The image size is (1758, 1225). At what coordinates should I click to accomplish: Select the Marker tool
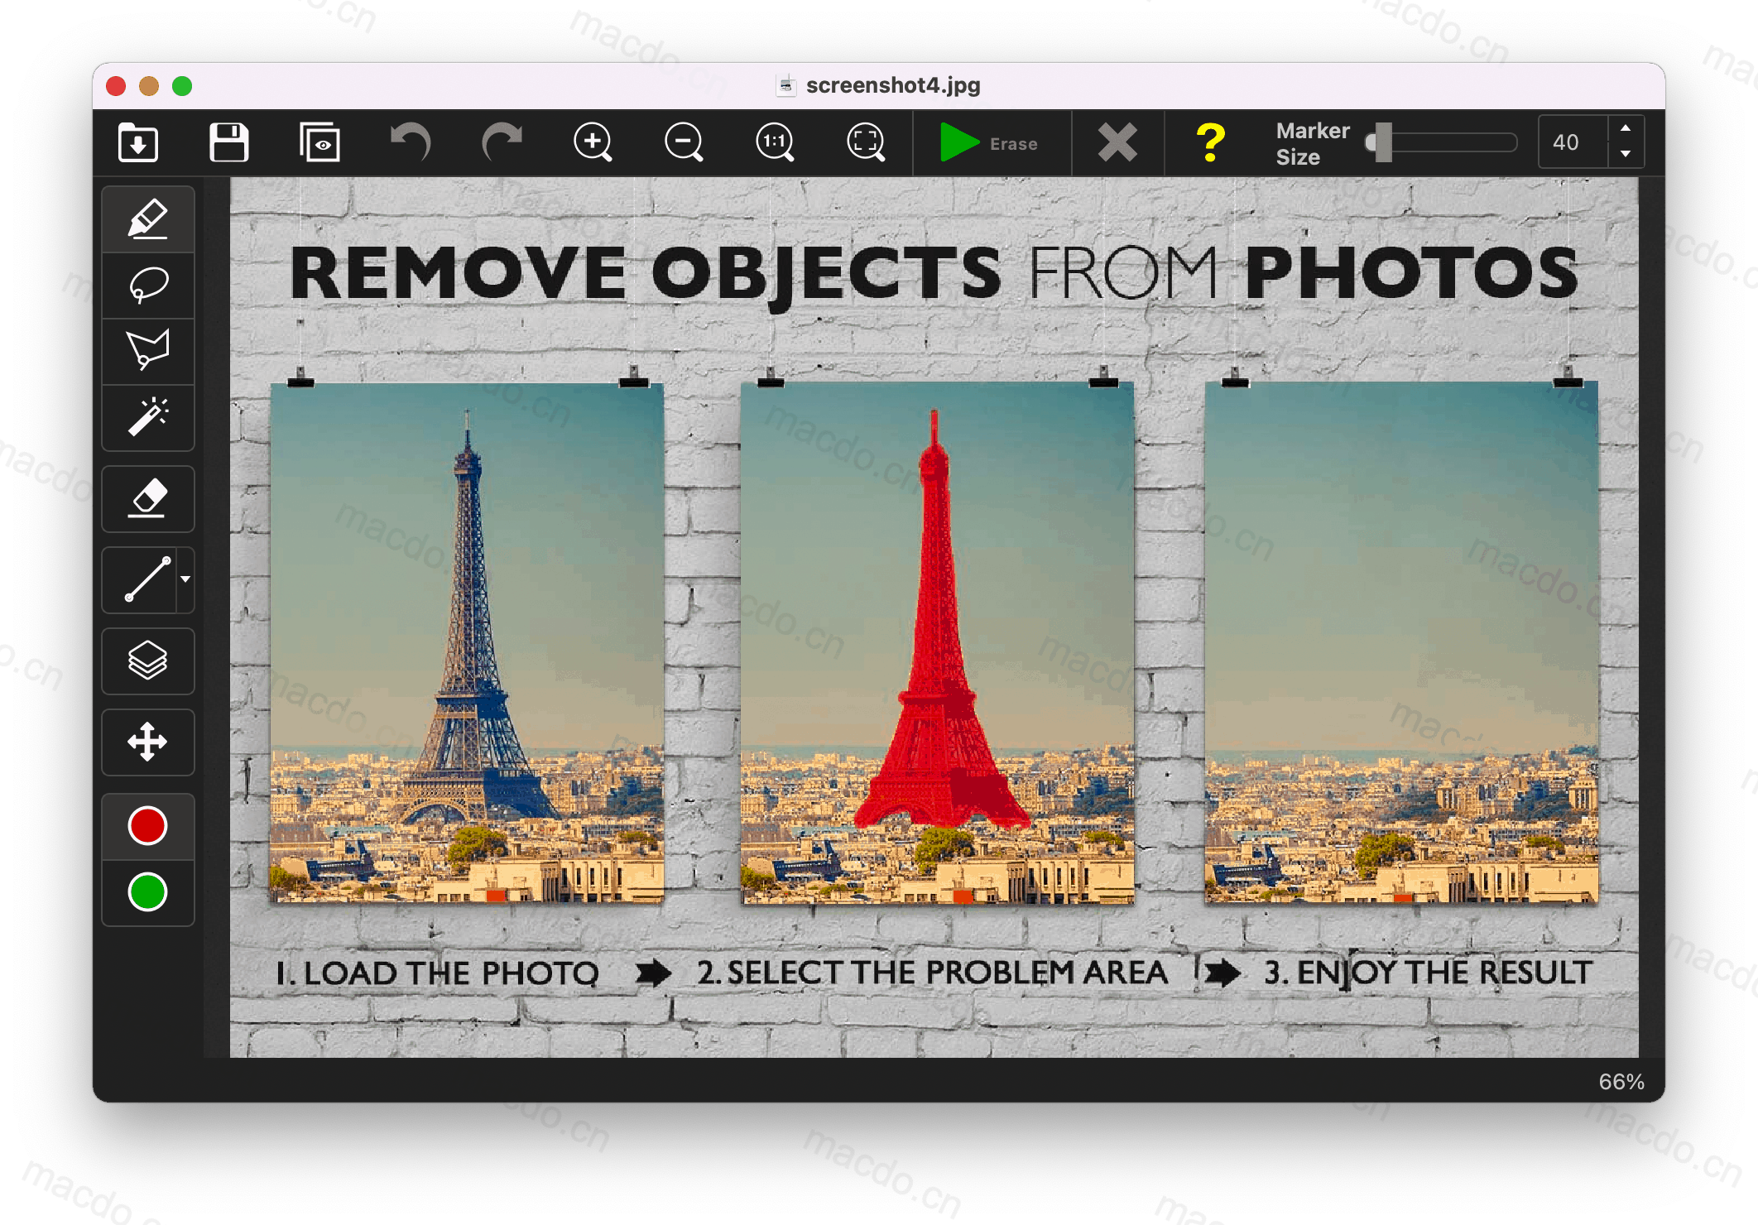[148, 219]
